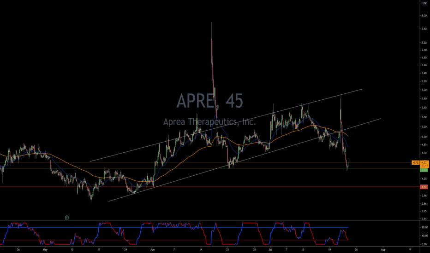Click the Jun label on time axis
This screenshot has height=253, width=430.
click(152, 249)
